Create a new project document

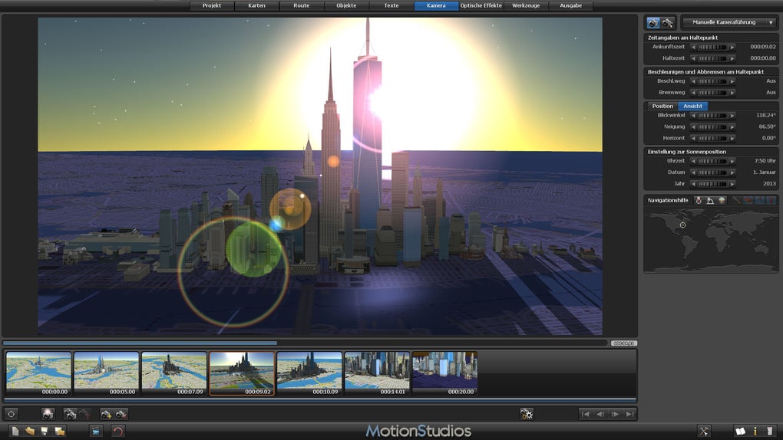pyautogui.click(x=15, y=431)
